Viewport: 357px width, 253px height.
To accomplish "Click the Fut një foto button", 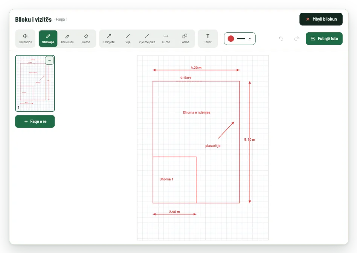I will click(x=324, y=39).
